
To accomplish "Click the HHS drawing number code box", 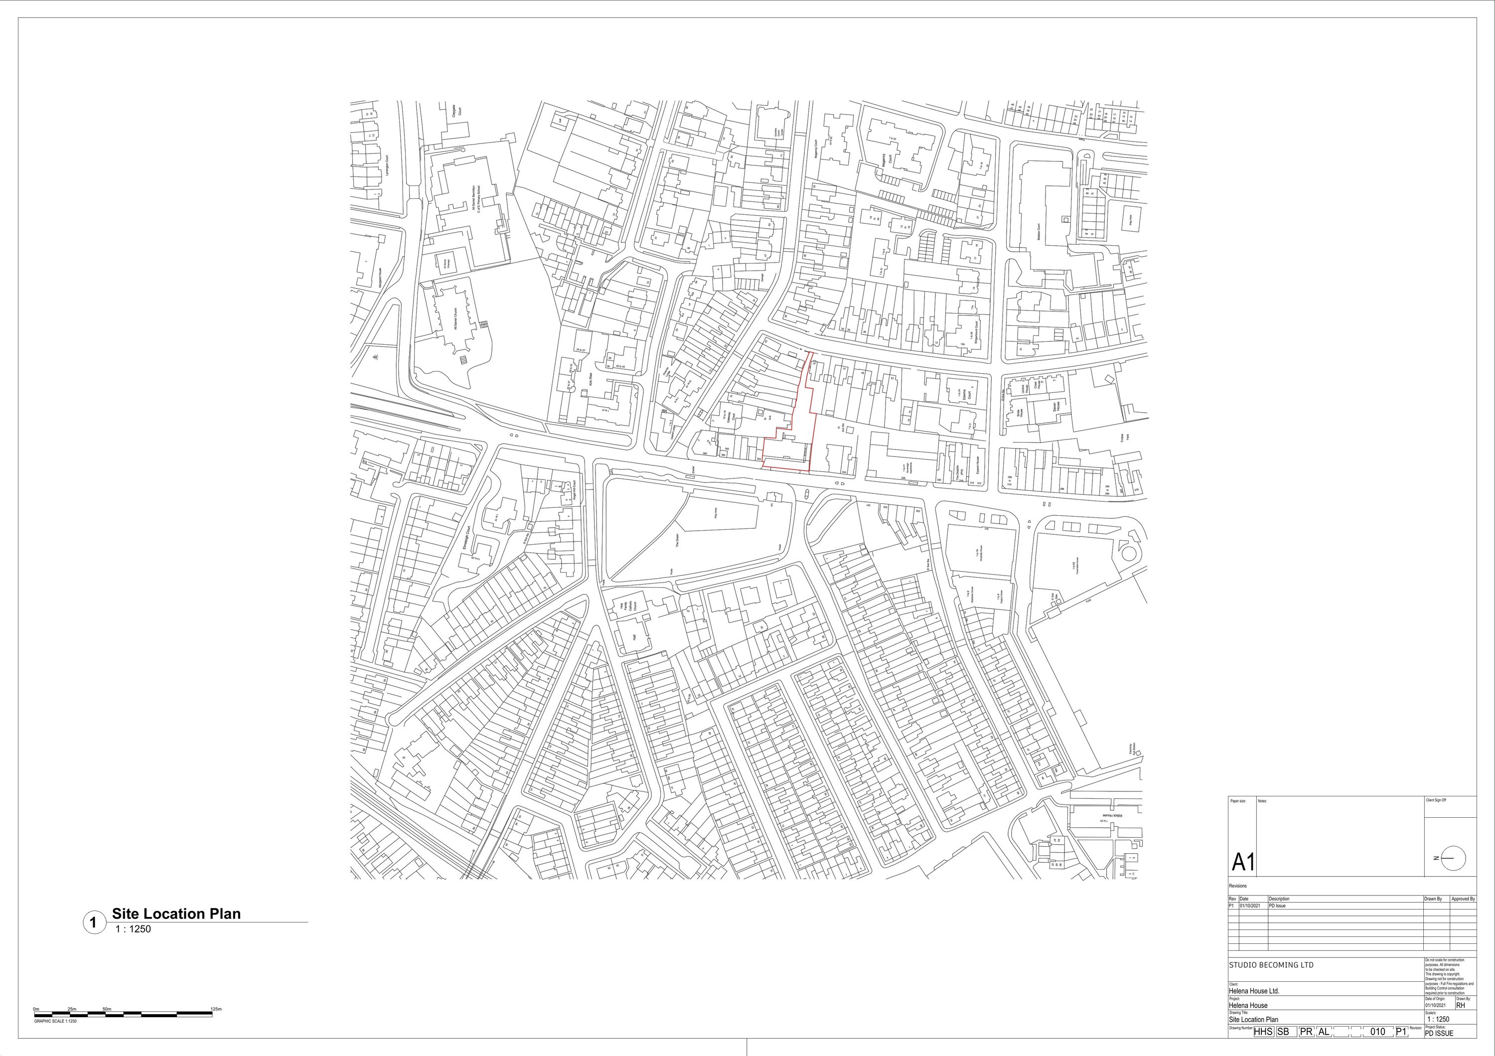I will click(1264, 1032).
